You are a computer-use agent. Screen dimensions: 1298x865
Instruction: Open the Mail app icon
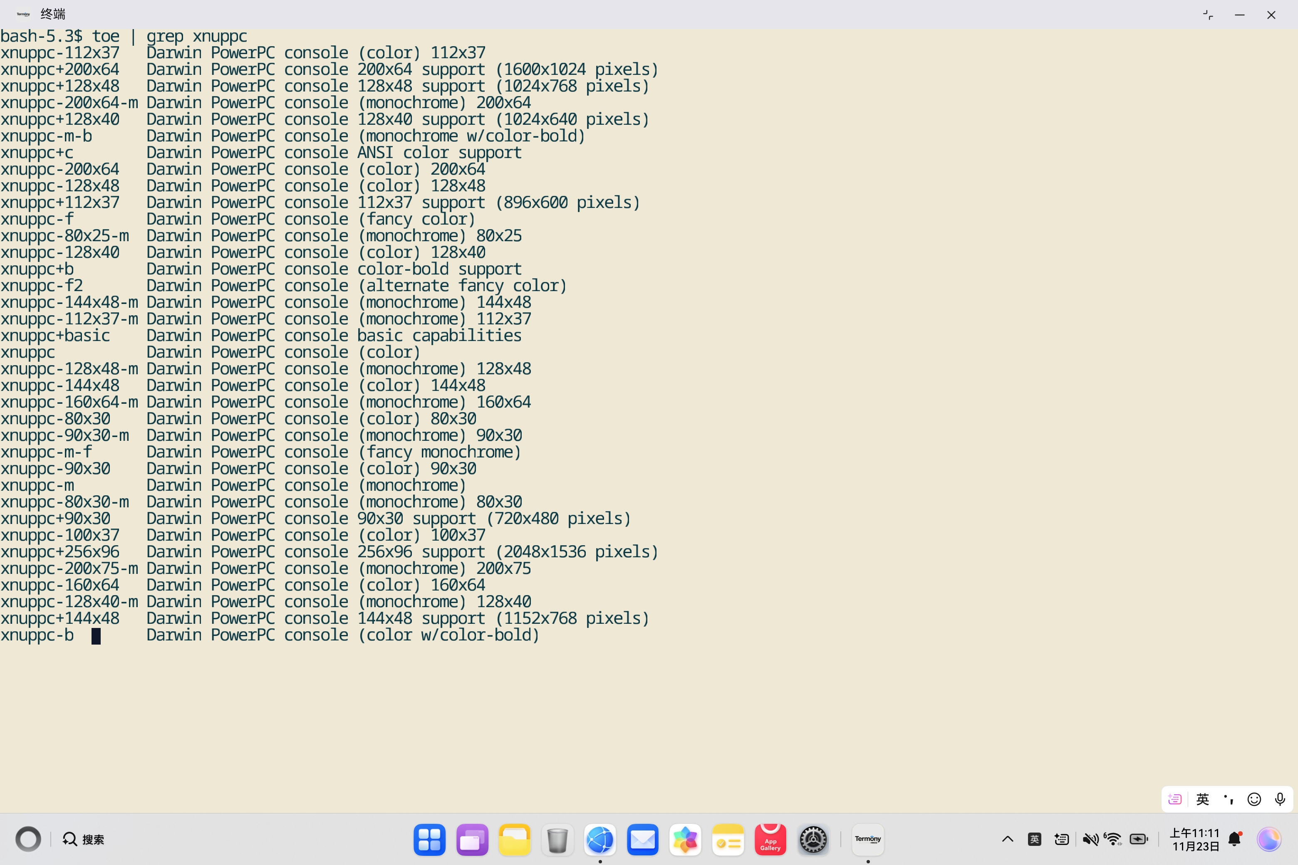(x=642, y=840)
